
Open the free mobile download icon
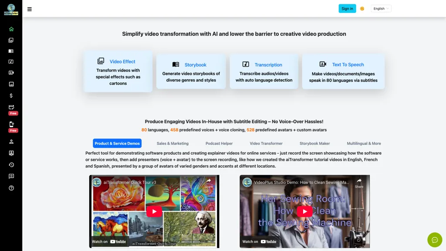click(11, 124)
